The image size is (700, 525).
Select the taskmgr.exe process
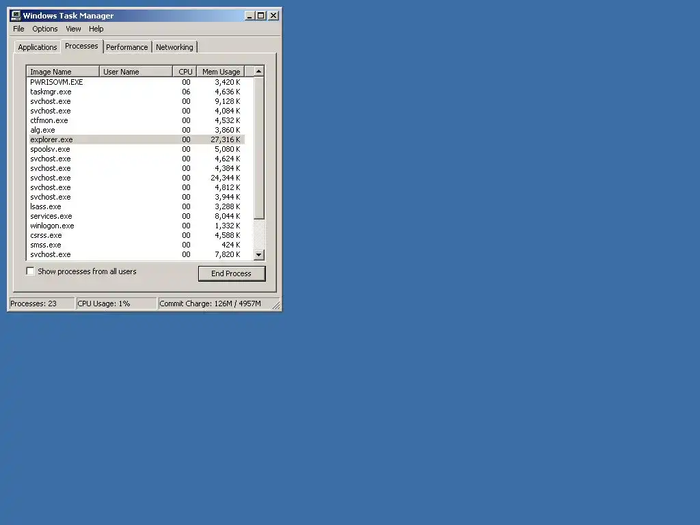pyautogui.click(x=137, y=92)
